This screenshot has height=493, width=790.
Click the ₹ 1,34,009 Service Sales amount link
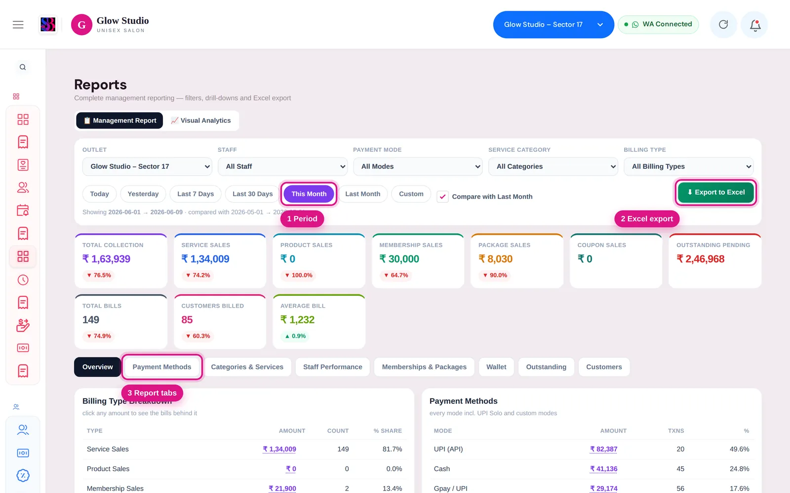279,449
